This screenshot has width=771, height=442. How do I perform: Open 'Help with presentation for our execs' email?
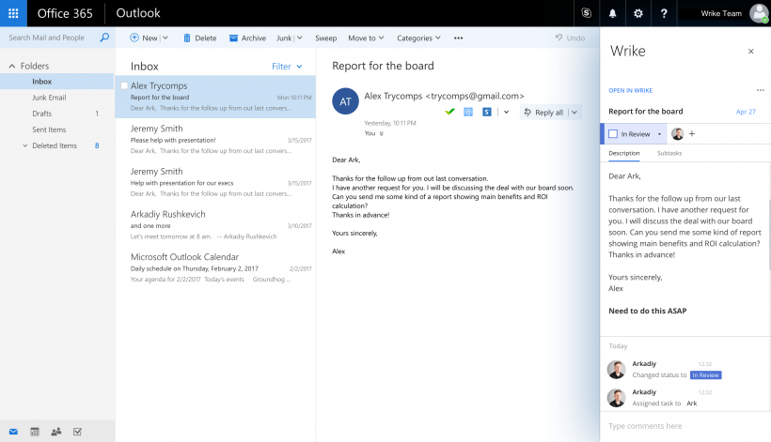(x=215, y=182)
